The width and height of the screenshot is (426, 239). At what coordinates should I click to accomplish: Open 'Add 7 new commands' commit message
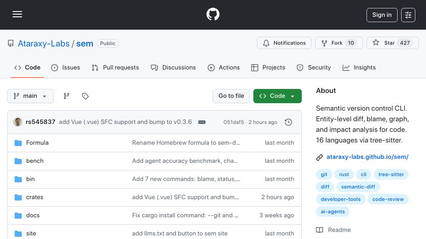[x=186, y=179]
